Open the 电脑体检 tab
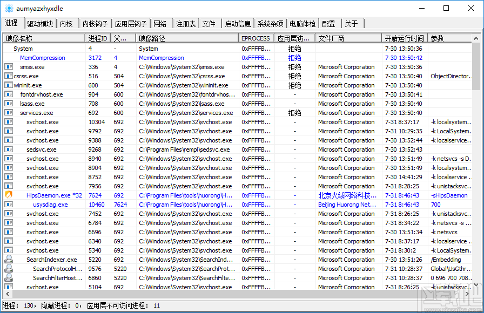 point(302,24)
